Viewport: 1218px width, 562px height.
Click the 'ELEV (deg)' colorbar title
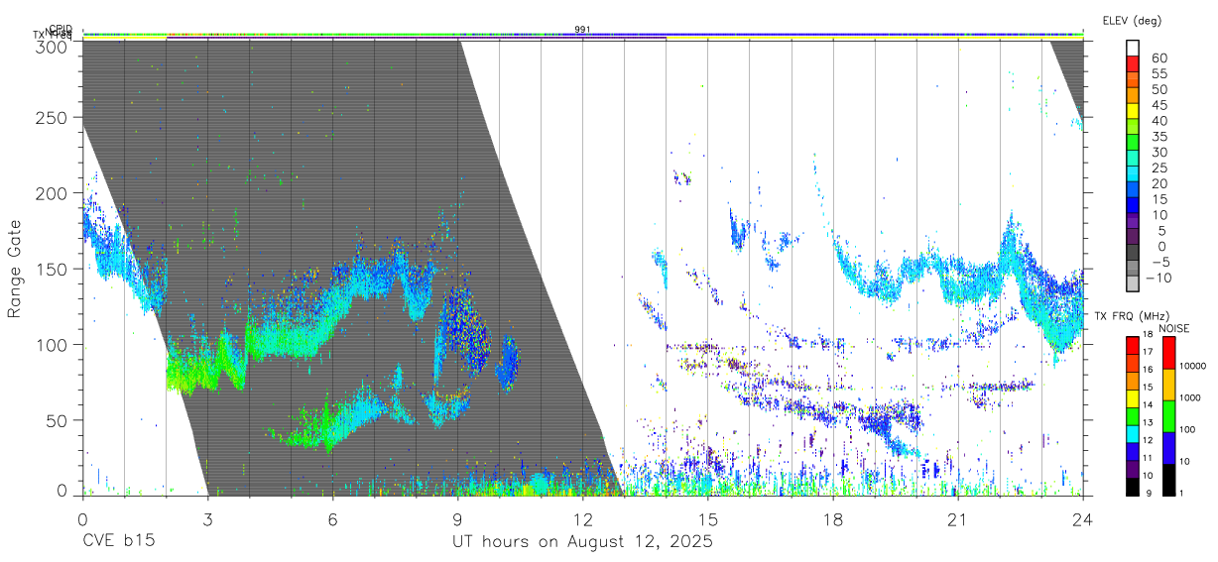[x=1133, y=20]
